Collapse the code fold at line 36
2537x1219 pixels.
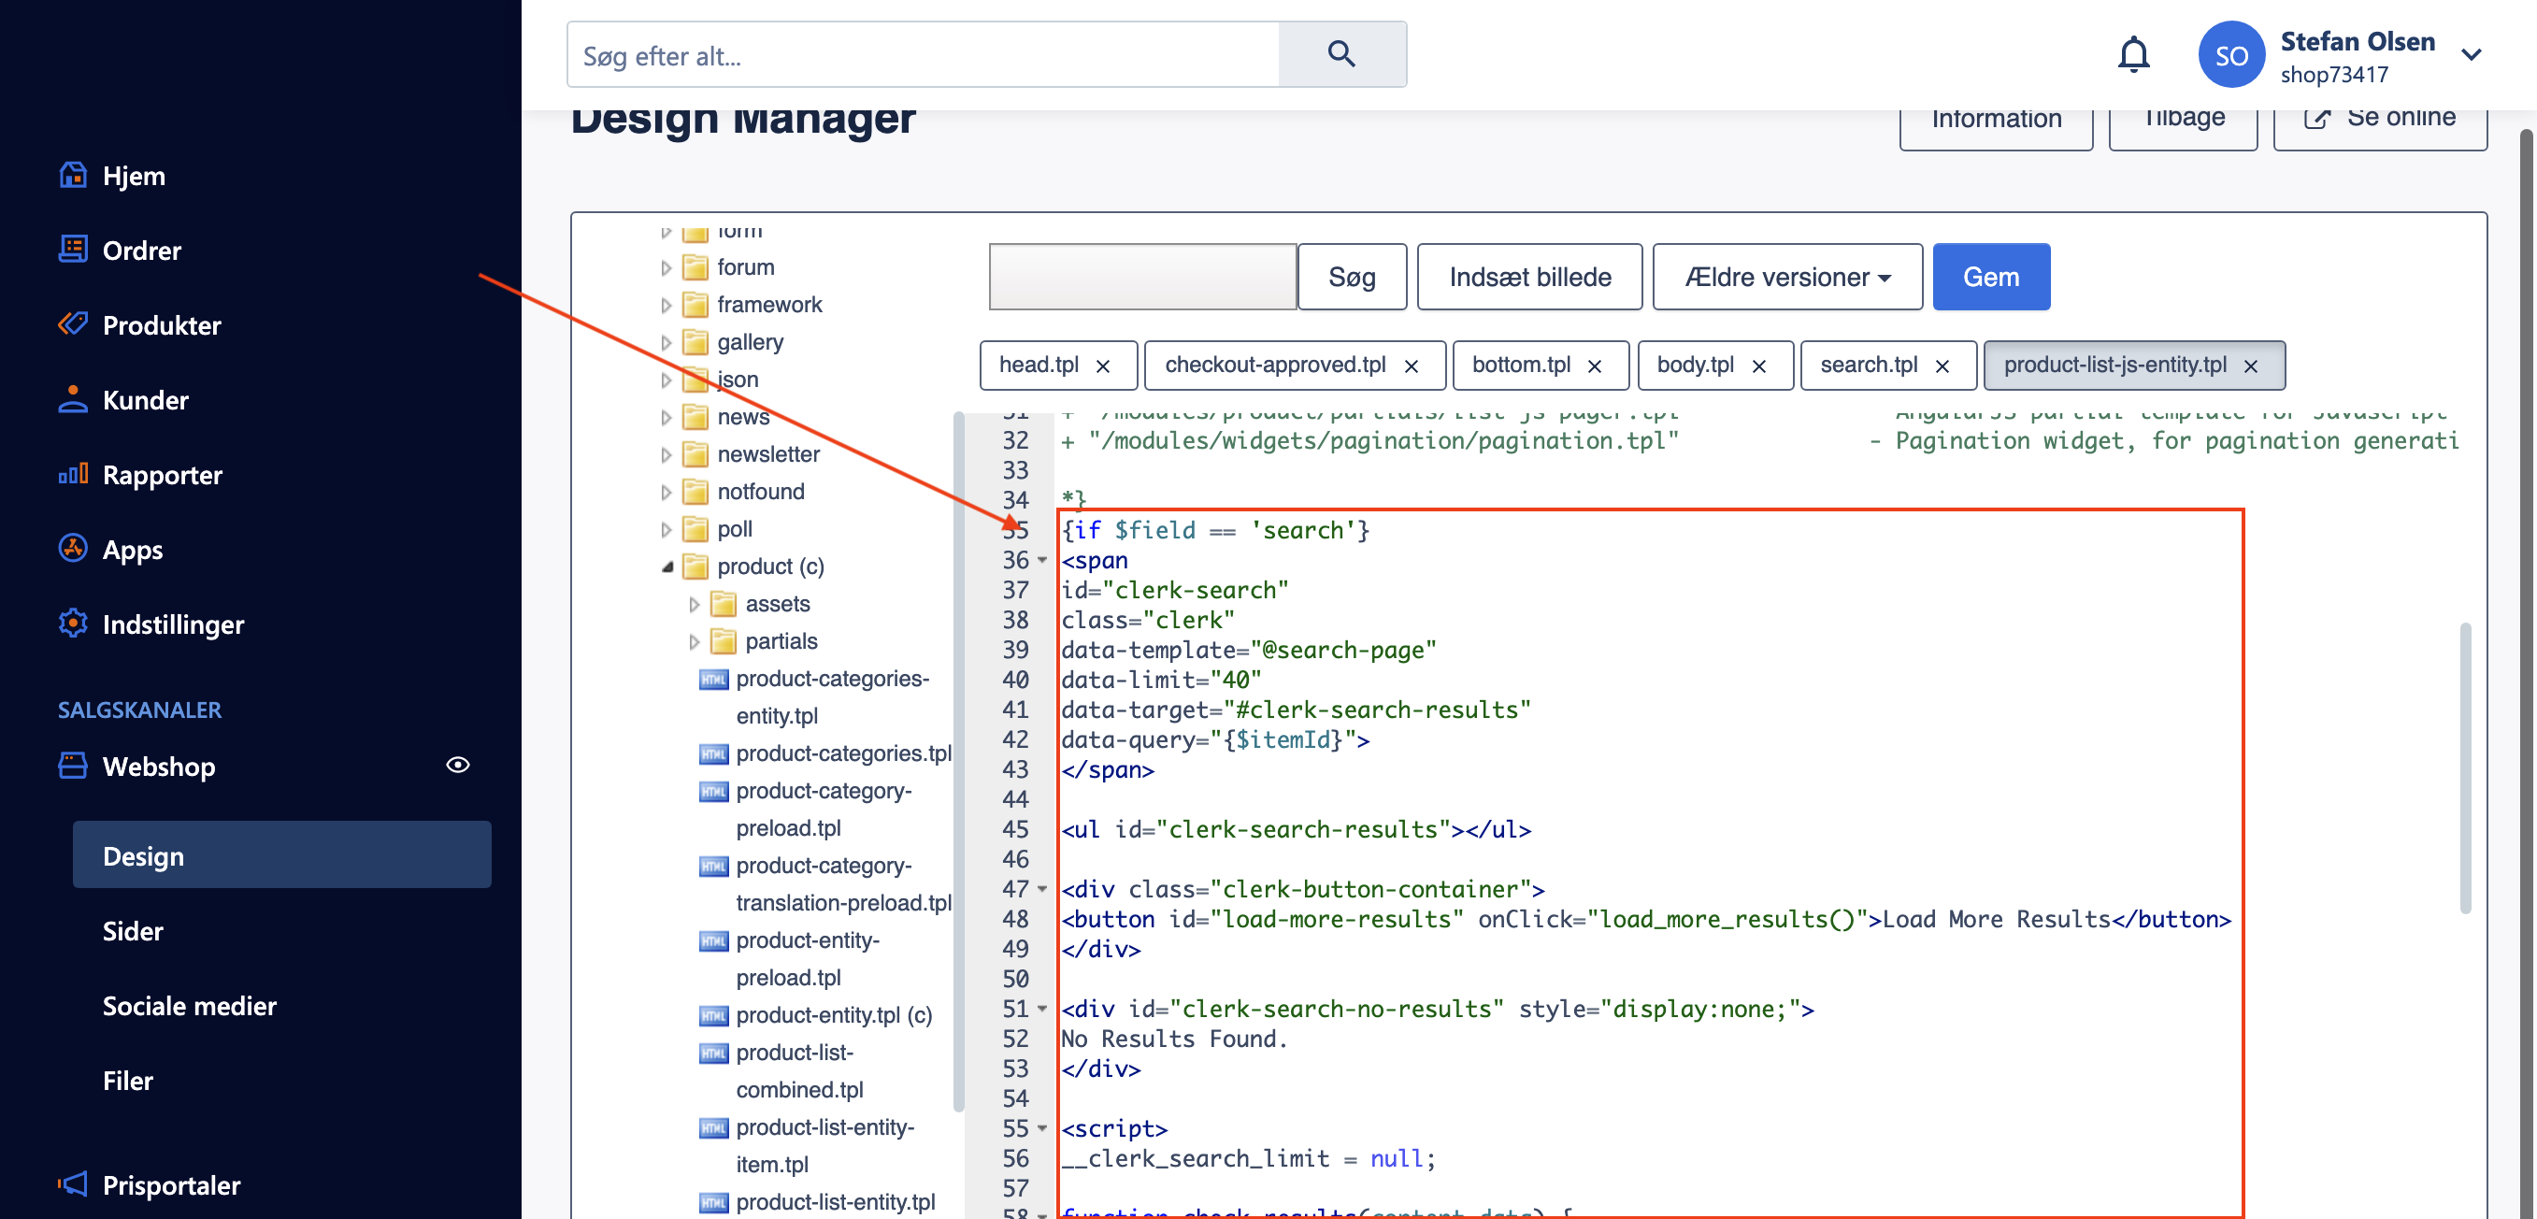coord(1042,561)
